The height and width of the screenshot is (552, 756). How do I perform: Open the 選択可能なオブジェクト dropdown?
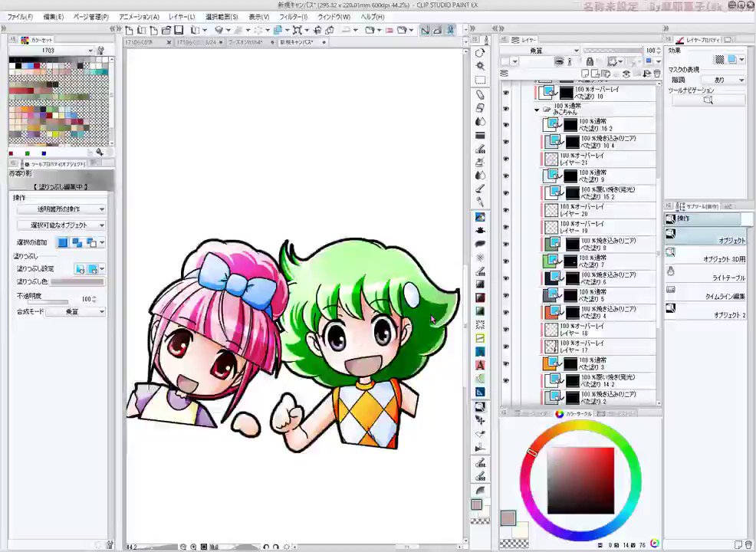tap(61, 225)
